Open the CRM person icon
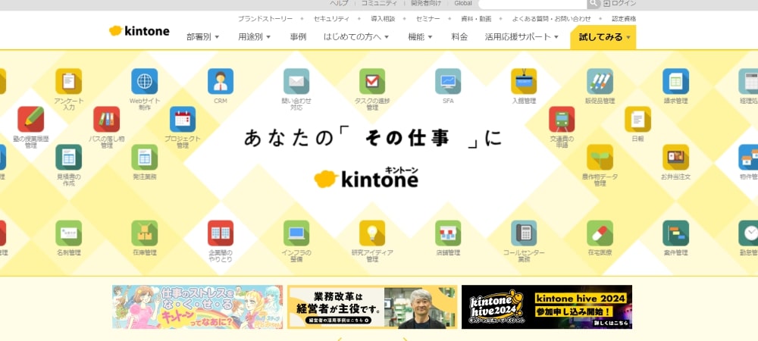The width and height of the screenshot is (758, 341). point(221,81)
